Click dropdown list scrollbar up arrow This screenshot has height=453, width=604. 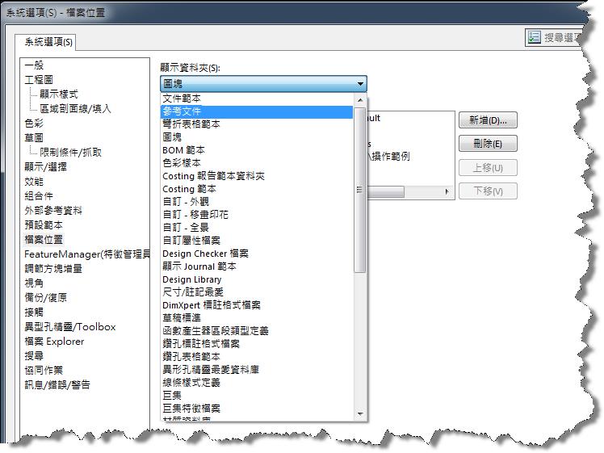click(361, 99)
